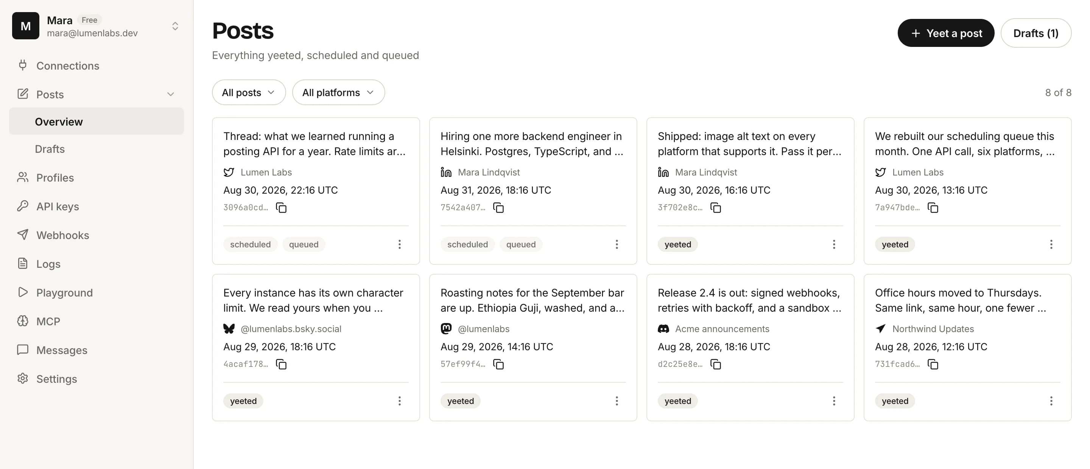Open the All platforms filter dropdown
The height and width of the screenshot is (469, 1090).
click(x=338, y=93)
